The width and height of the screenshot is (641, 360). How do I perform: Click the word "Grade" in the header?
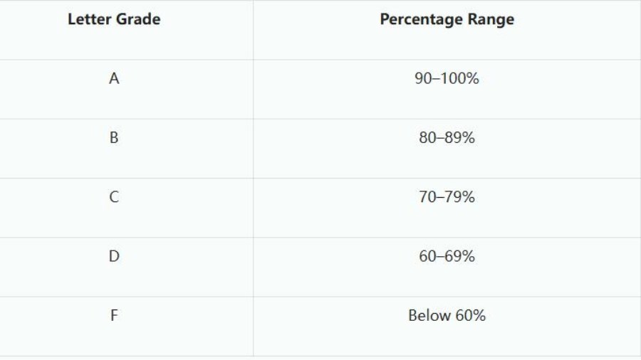[138, 19]
